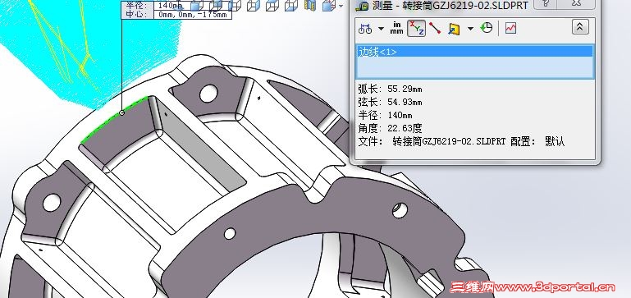Select the point-to-point measurement tool

tap(435, 28)
